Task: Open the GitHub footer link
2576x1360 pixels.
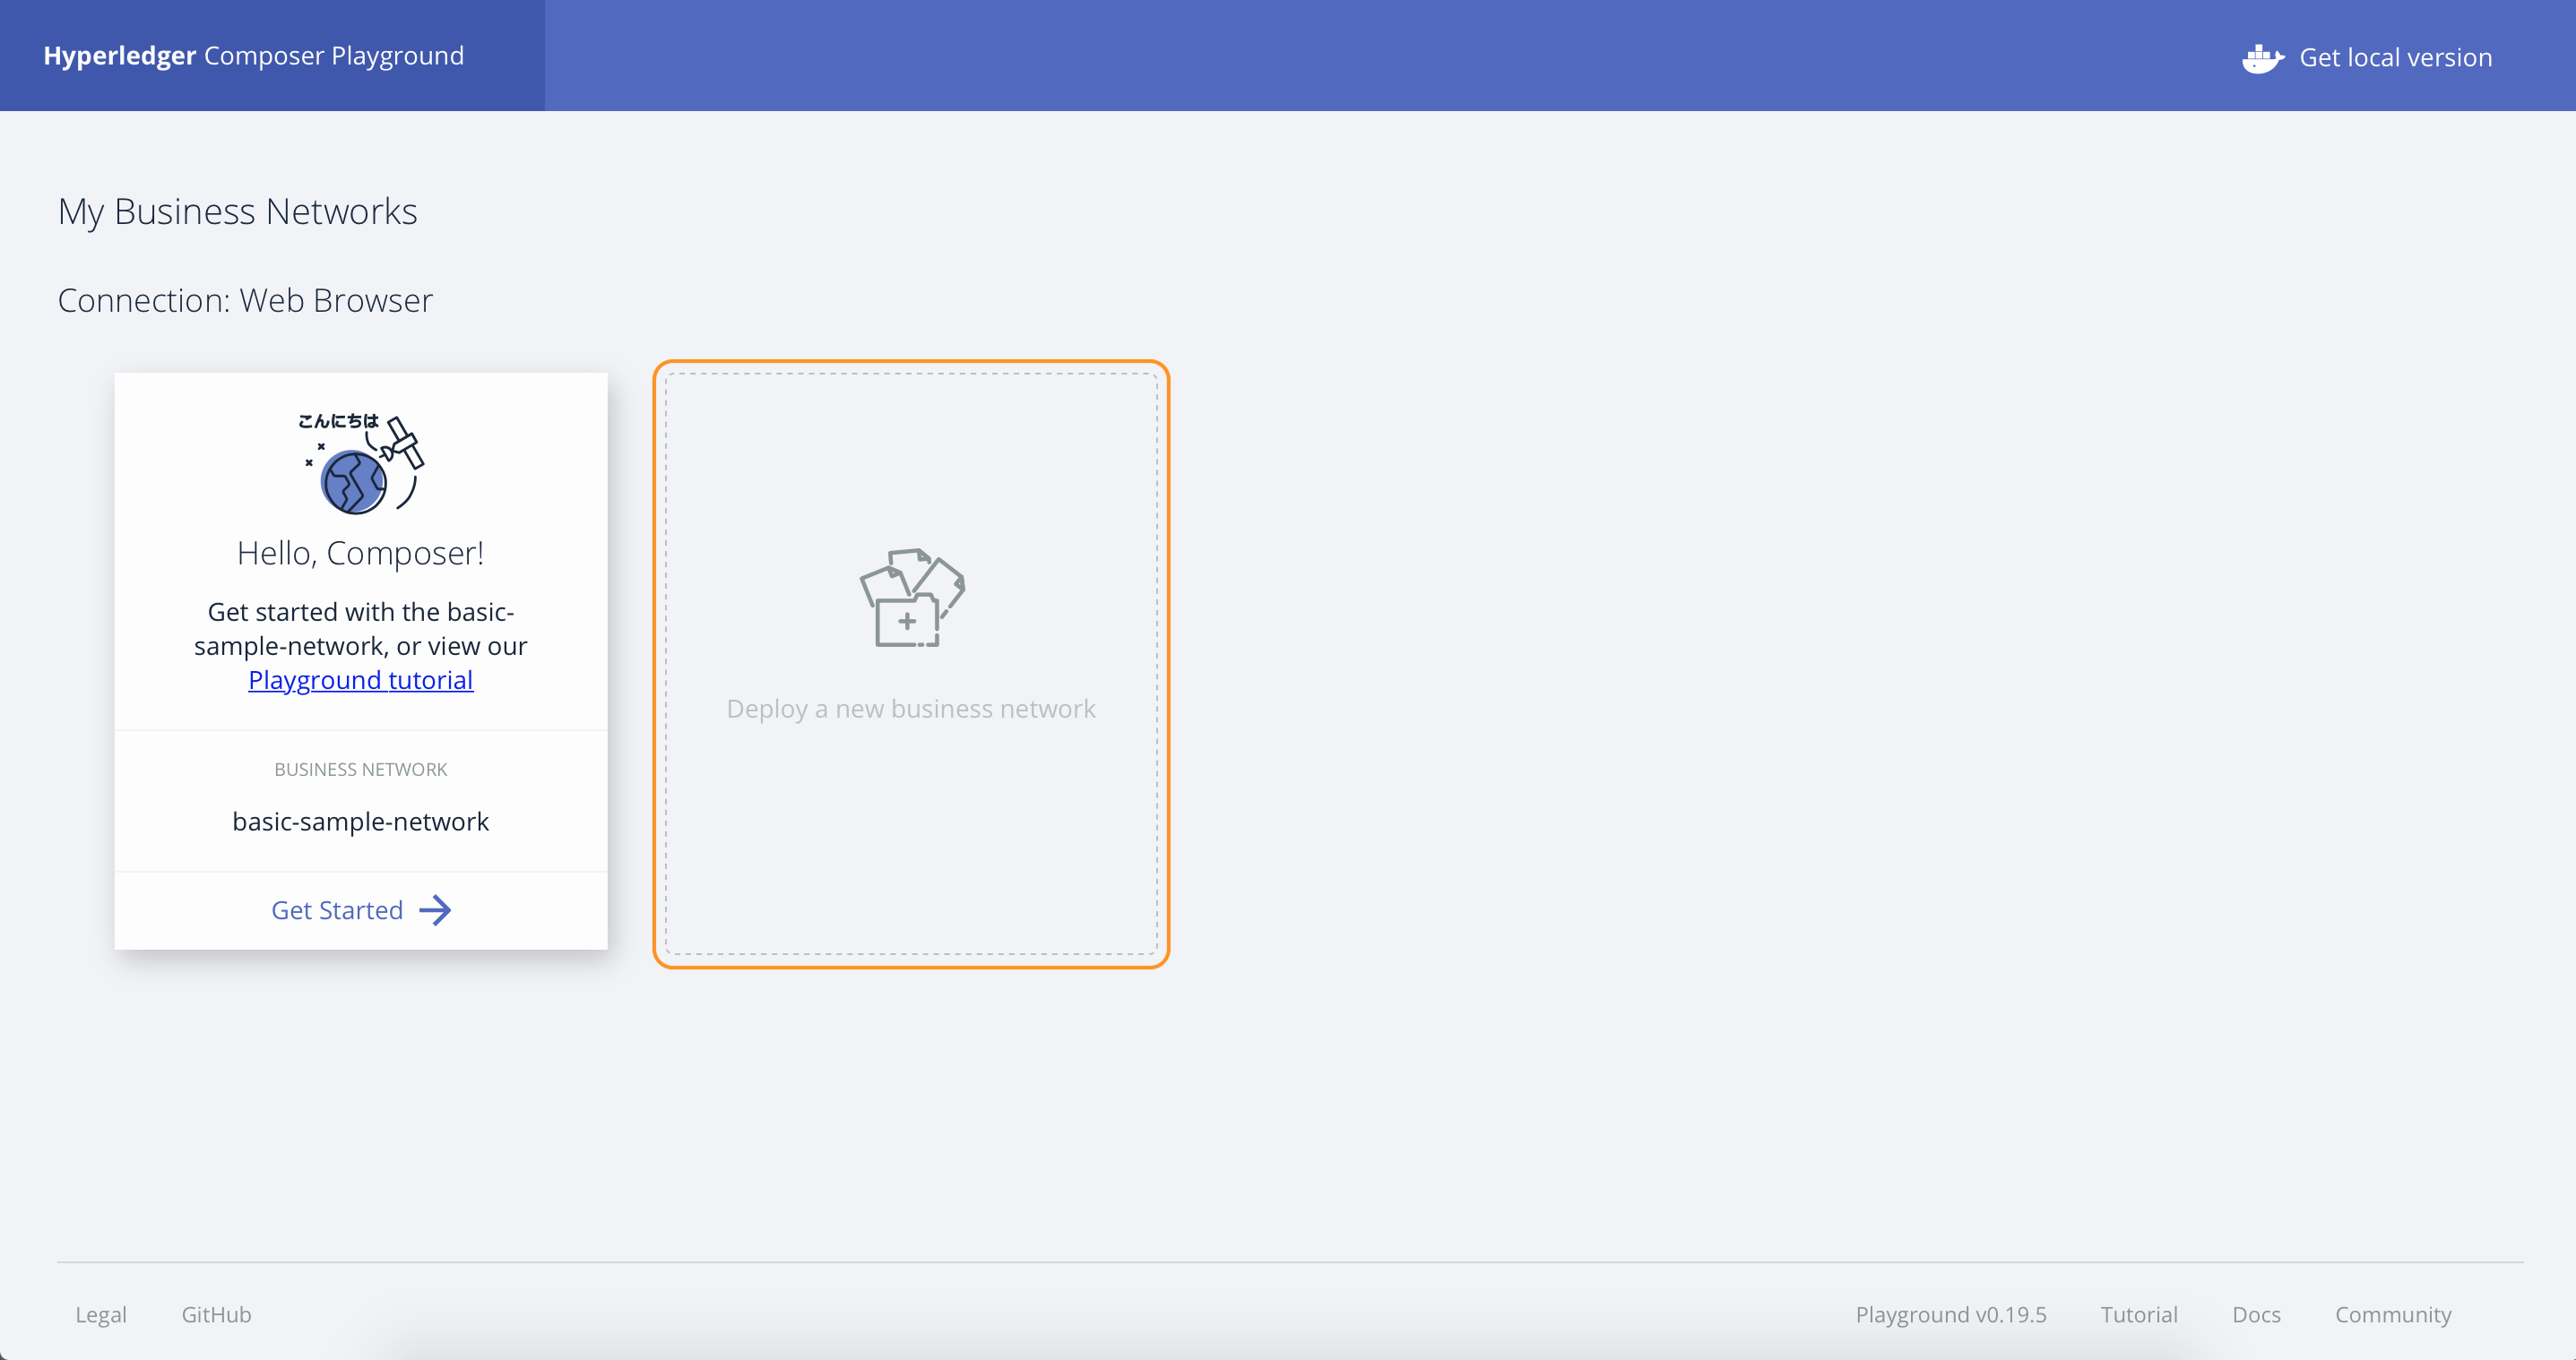Action: [216, 1314]
